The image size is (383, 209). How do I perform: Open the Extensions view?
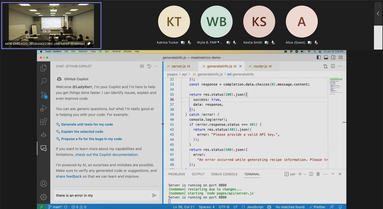[x=43, y=122]
